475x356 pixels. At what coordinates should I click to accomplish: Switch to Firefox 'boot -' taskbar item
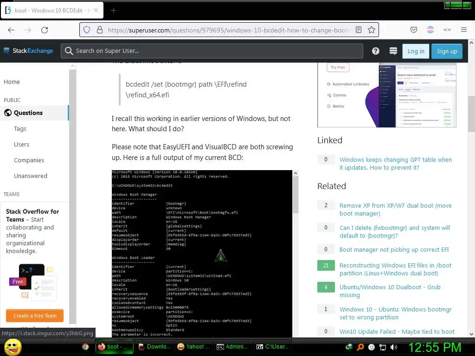pos(115,347)
